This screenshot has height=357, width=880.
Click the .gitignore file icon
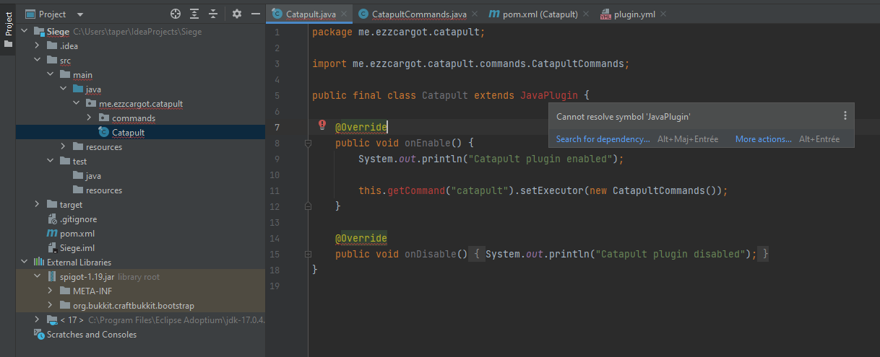coord(51,219)
